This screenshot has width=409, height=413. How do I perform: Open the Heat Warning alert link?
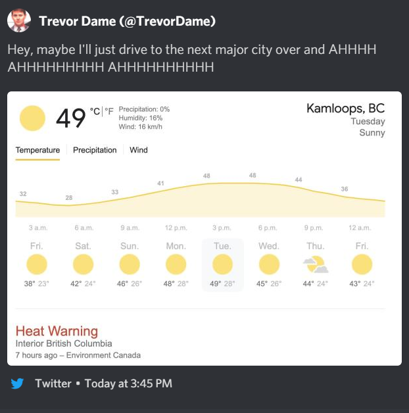click(x=57, y=331)
